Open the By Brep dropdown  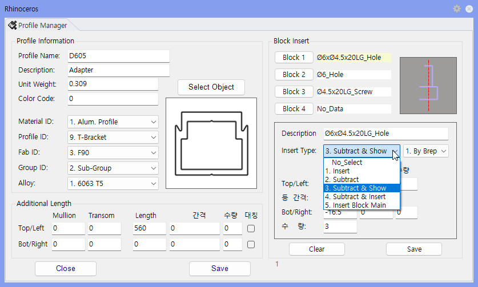(426, 151)
